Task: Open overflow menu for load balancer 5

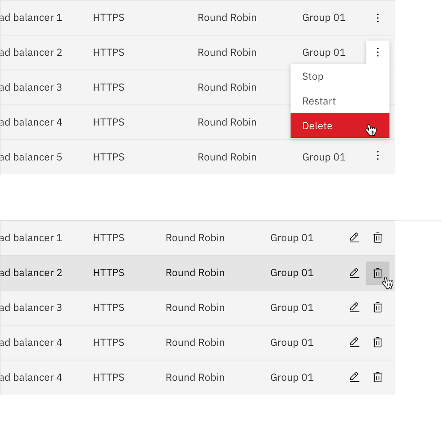Action: click(x=378, y=156)
